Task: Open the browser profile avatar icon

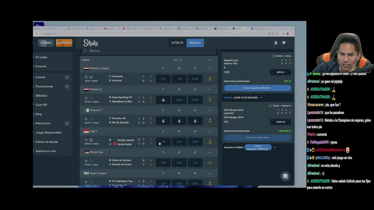Action: point(288,34)
